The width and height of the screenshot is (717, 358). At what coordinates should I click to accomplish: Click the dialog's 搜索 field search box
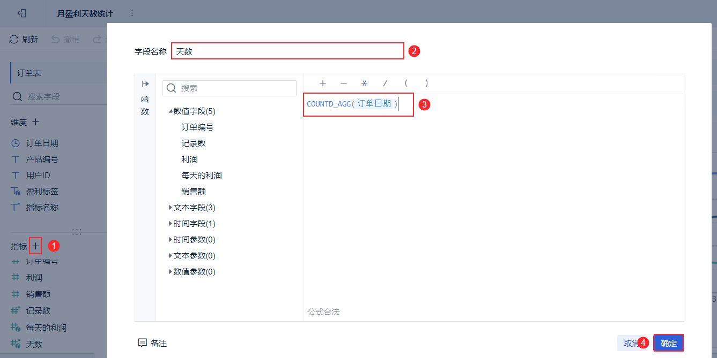pyautogui.click(x=230, y=88)
